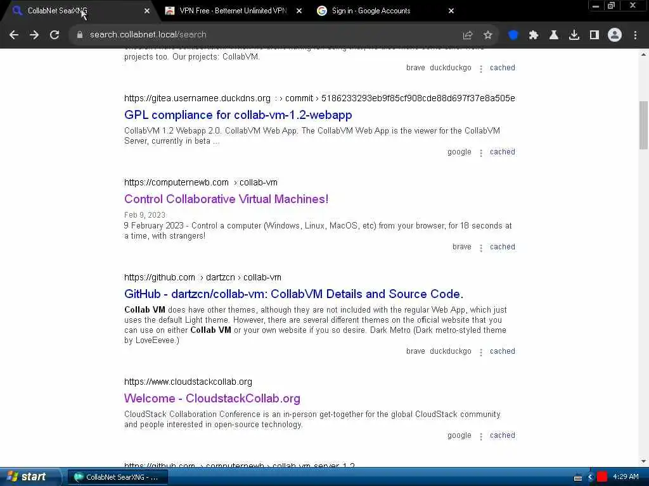Viewport: 649px width, 486px height.
Task: Click computernewb.com collab-vm URL text
Action: (201, 182)
